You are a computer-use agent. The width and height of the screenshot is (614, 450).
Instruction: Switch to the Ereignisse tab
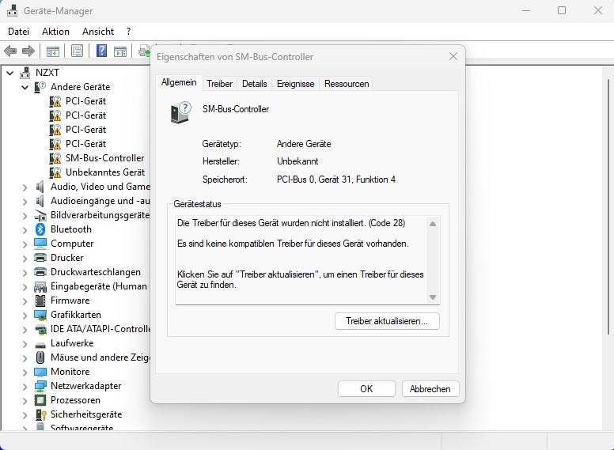click(x=296, y=84)
